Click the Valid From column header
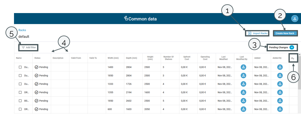 click(x=76, y=58)
